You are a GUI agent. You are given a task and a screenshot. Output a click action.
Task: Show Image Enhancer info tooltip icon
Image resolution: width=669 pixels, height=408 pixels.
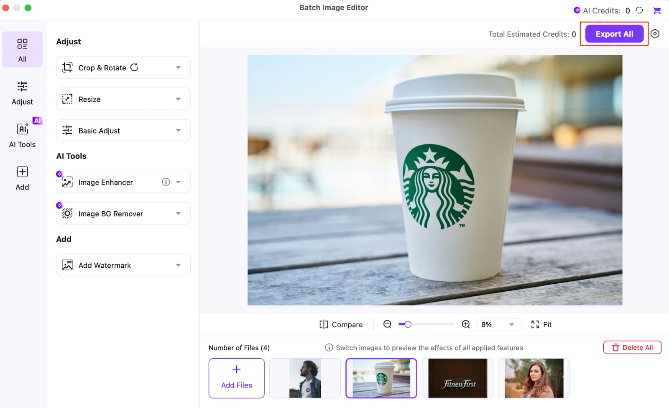pos(166,182)
